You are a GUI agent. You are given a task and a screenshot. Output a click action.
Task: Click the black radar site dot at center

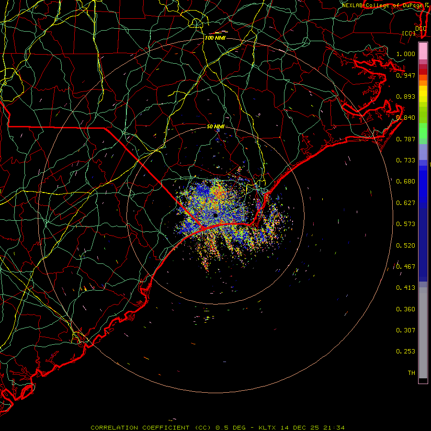tap(215, 215)
